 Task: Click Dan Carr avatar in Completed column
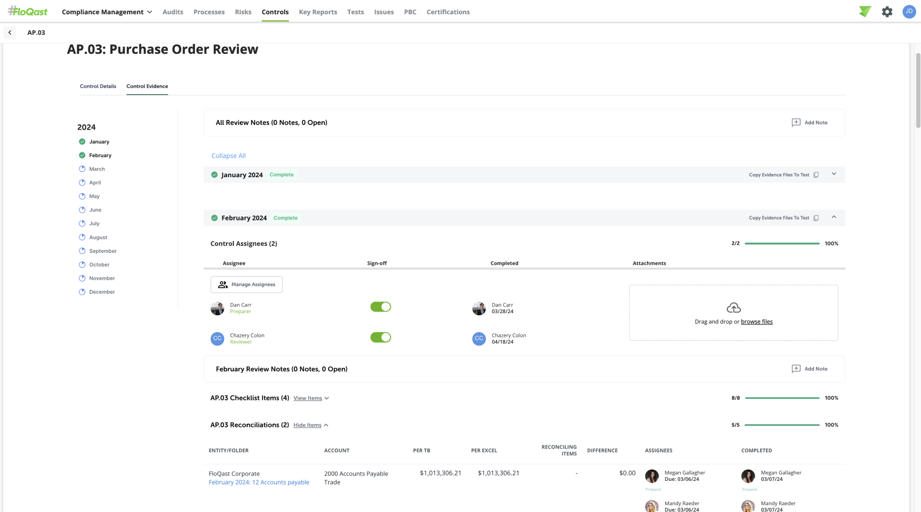(479, 308)
